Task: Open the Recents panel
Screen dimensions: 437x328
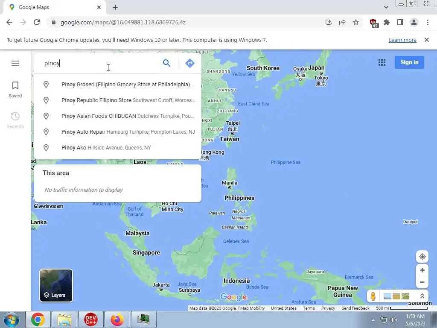Action: [15, 120]
